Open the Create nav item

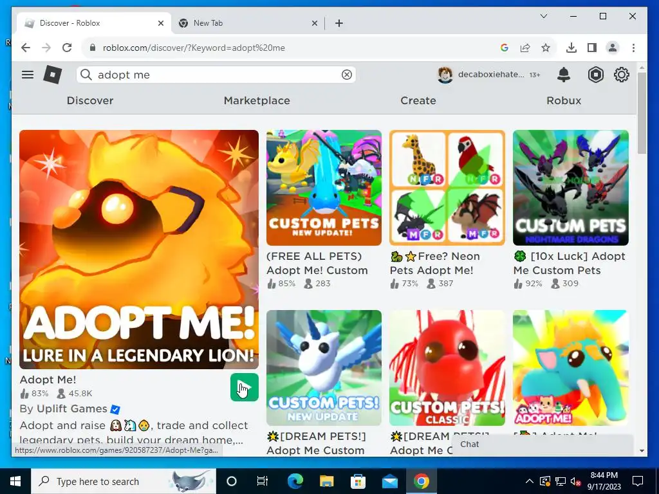(418, 100)
